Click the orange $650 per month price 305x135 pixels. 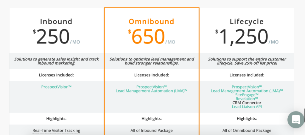152,37
